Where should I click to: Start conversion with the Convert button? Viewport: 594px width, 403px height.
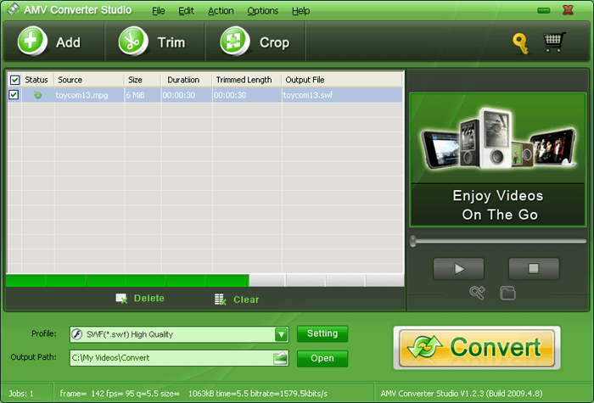tap(477, 347)
